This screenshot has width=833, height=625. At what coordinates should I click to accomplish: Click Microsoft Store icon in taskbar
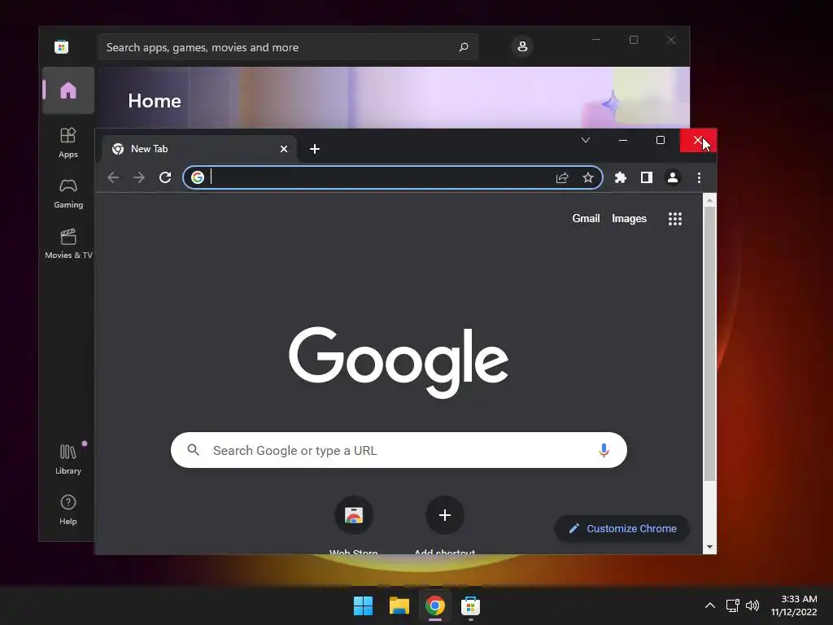[471, 605]
